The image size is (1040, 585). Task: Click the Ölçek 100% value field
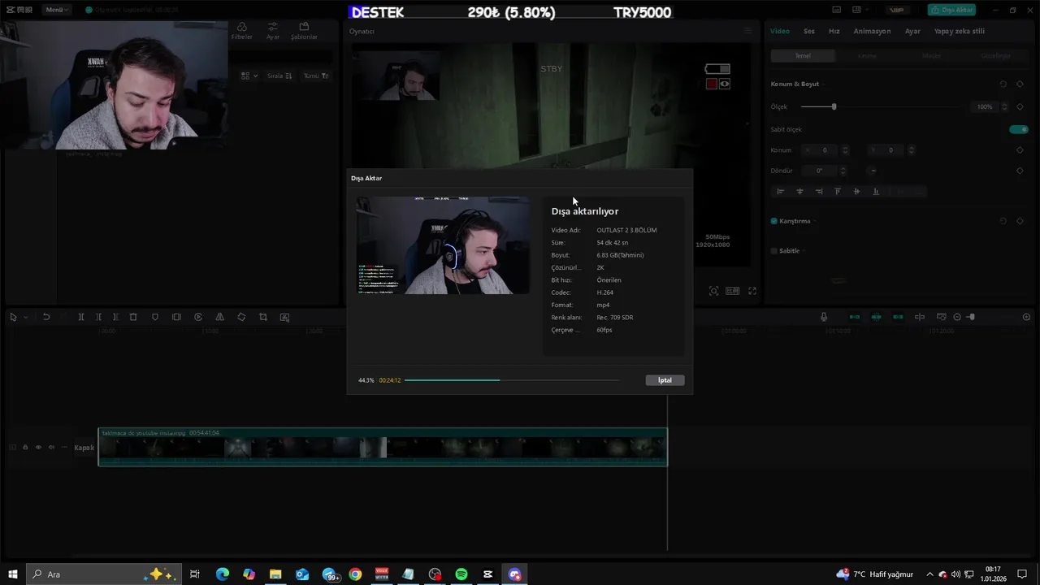[985, 106]
